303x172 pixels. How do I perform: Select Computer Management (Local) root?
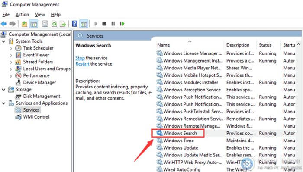pos(40,34)
